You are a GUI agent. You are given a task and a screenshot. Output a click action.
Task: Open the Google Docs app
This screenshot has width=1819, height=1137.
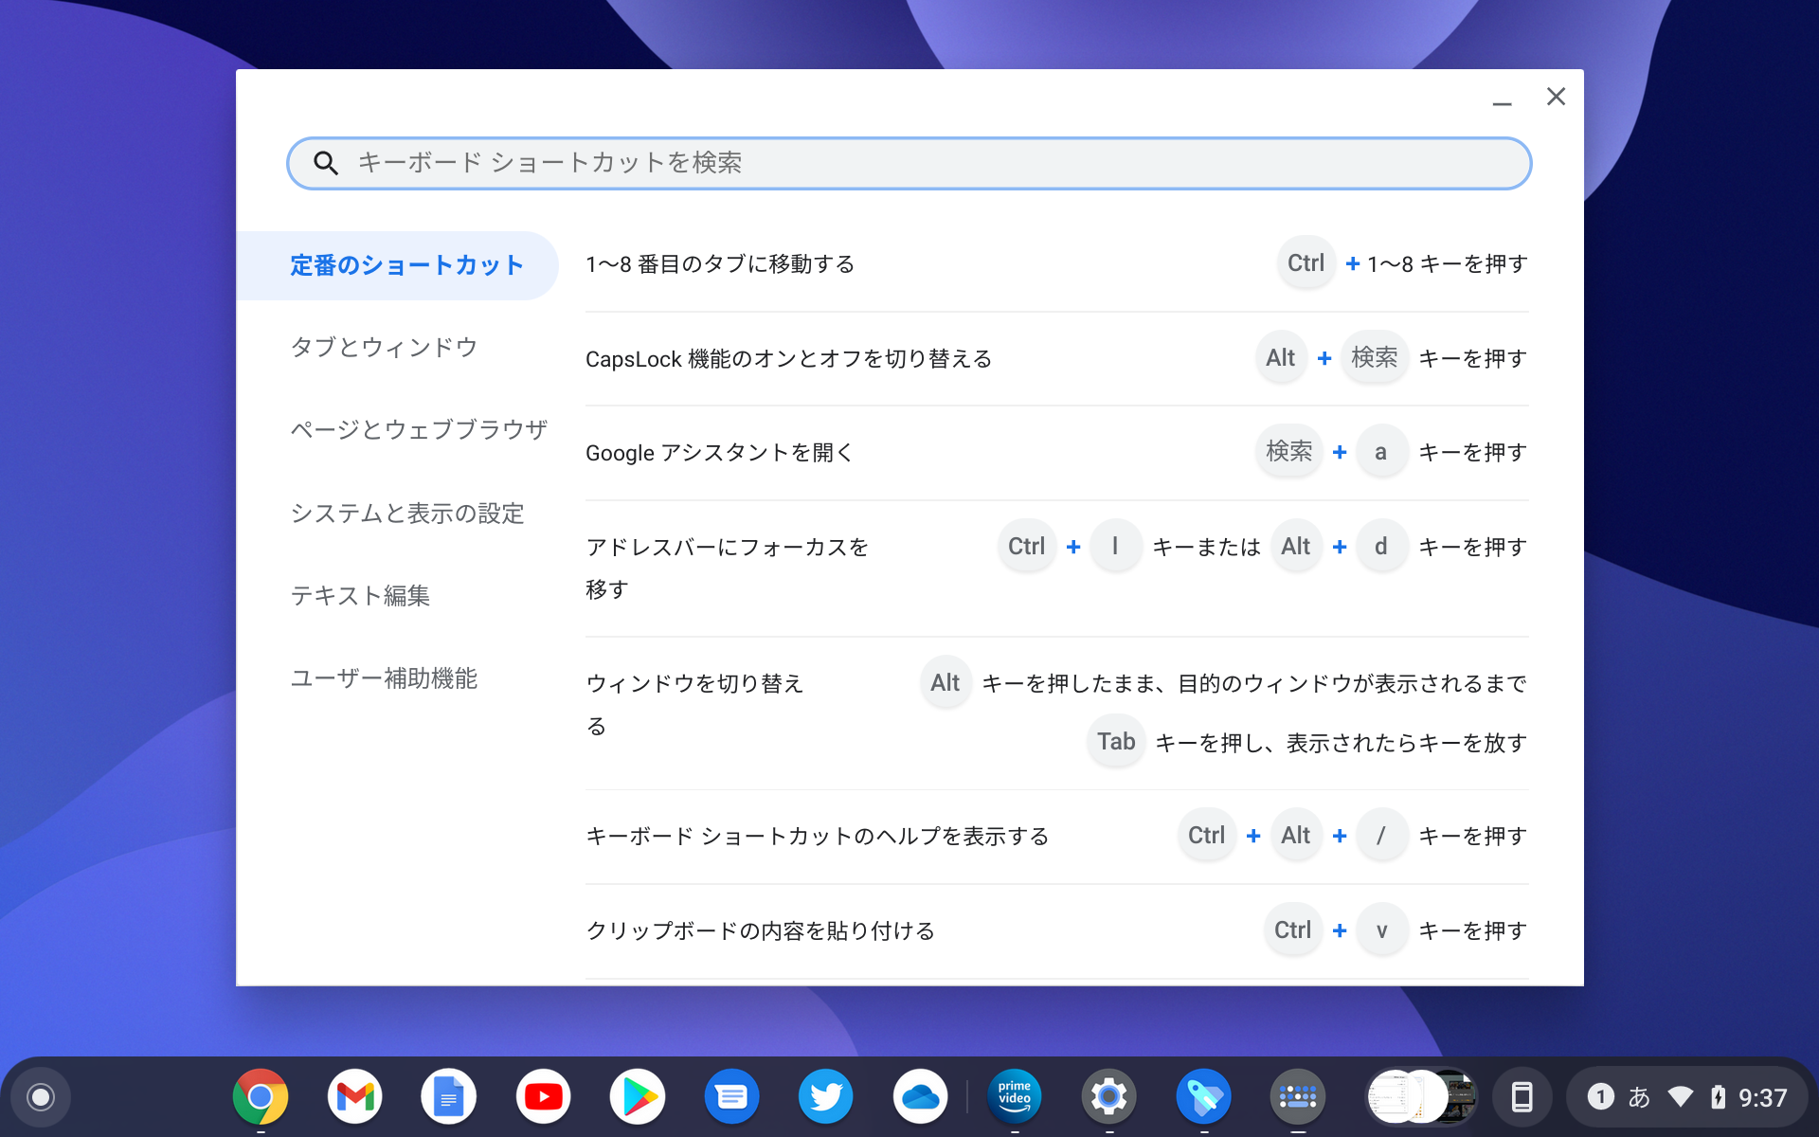pyautogui.click(x=448, y=1096)
